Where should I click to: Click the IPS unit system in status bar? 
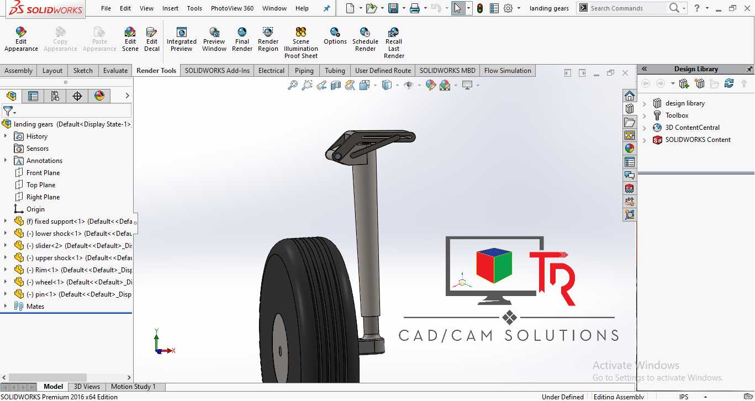[684, 397]
